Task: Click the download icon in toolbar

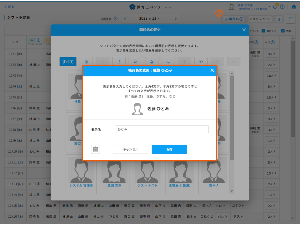Action: (x=279, y=19)
